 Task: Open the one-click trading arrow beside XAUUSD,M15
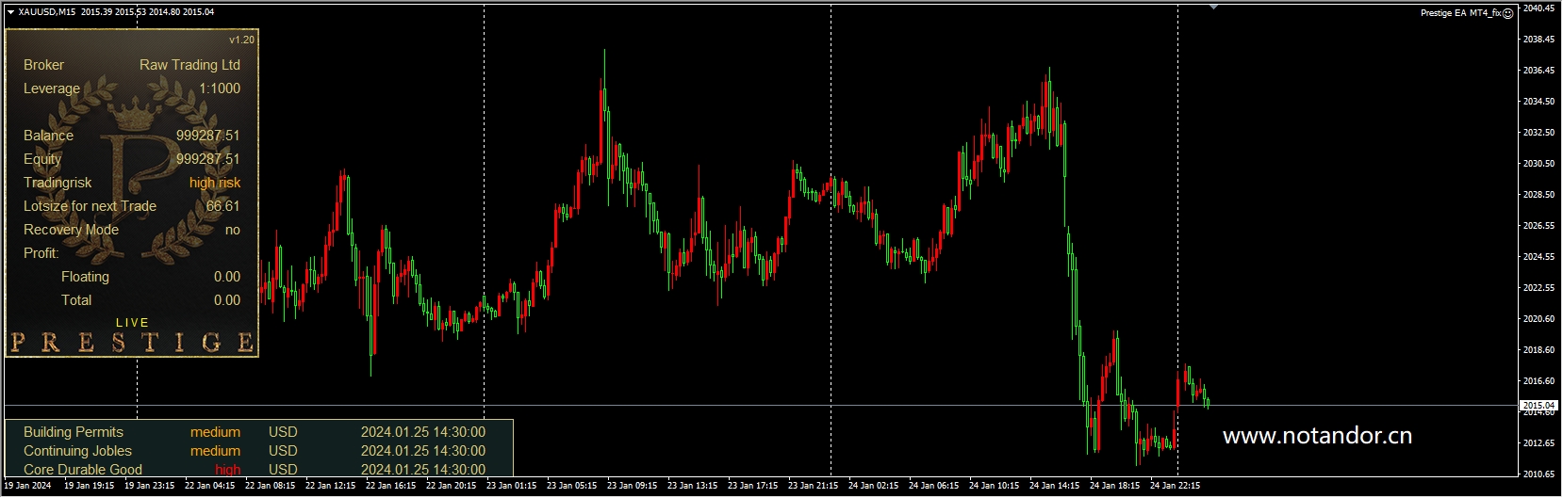10,12
